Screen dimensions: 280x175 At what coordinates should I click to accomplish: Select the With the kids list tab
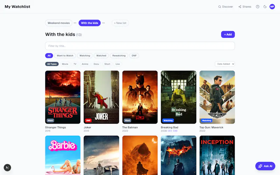(90, 23)
